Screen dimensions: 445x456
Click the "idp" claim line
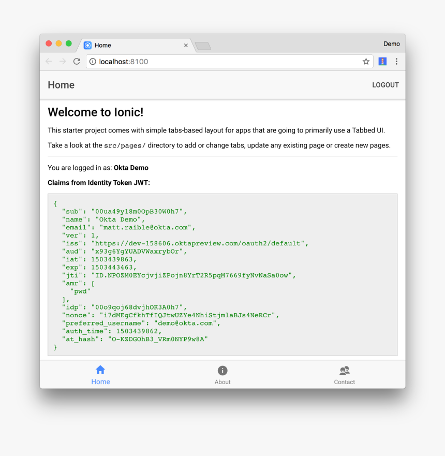[x=124, y=307]
